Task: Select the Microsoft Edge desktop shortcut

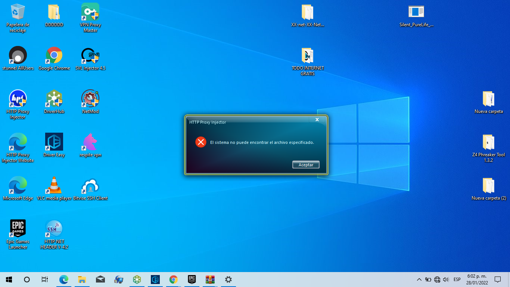Action: pyautogui.click(x=18, y=189)
